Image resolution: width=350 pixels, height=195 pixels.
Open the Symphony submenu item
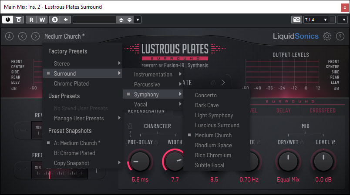153,94
